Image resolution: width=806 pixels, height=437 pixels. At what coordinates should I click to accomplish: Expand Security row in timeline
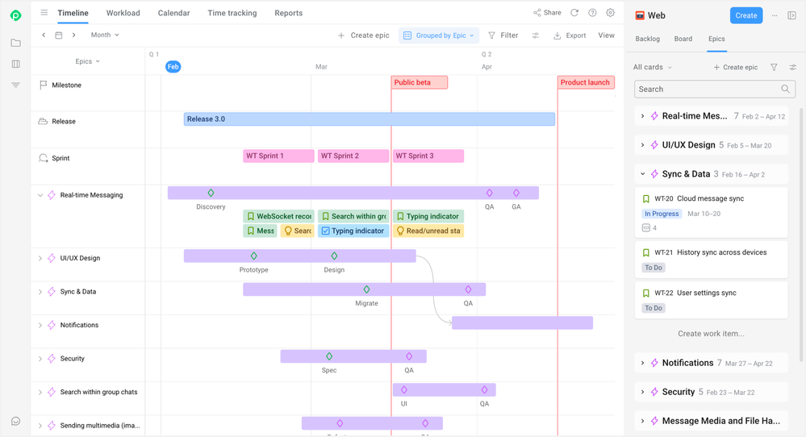(40, 359)
